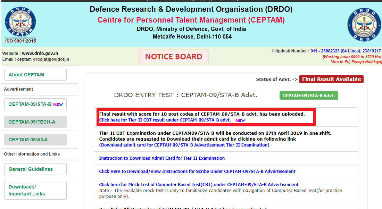Open Downloads/Important Links in the sidebar
The height and width of the screenshot is (209, 382).
(35, 190)
